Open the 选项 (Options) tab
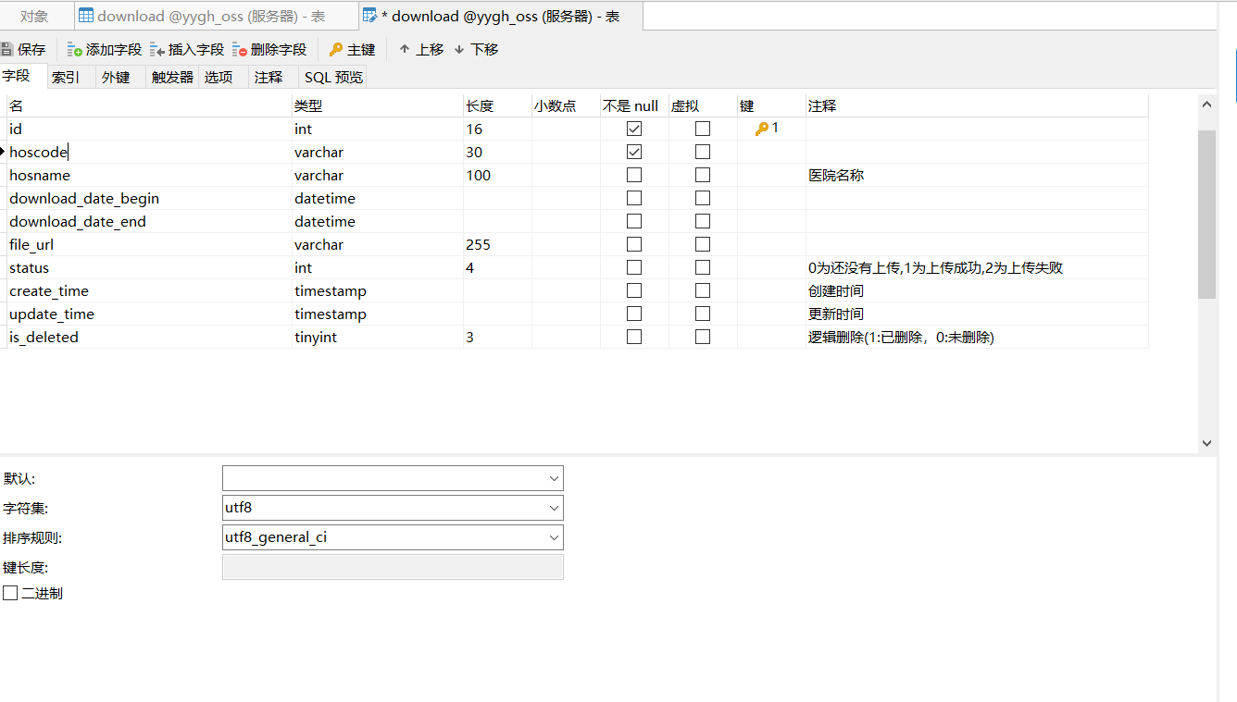 [x=219, y=78]
